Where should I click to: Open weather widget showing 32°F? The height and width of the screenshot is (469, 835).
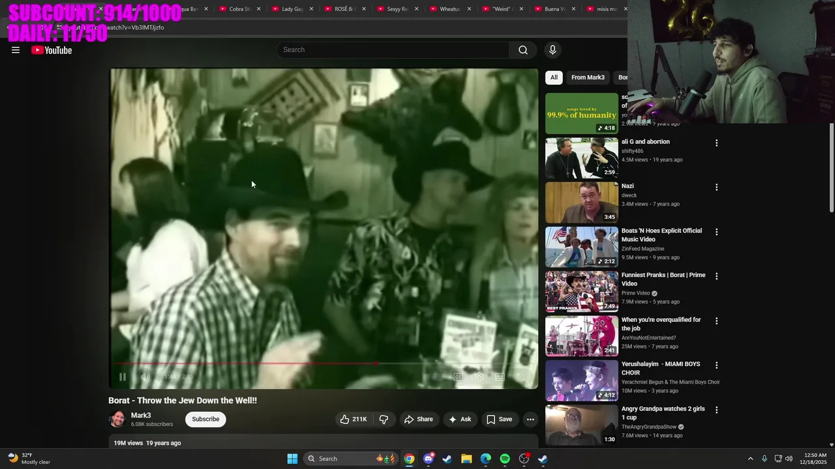click(29, 459)
